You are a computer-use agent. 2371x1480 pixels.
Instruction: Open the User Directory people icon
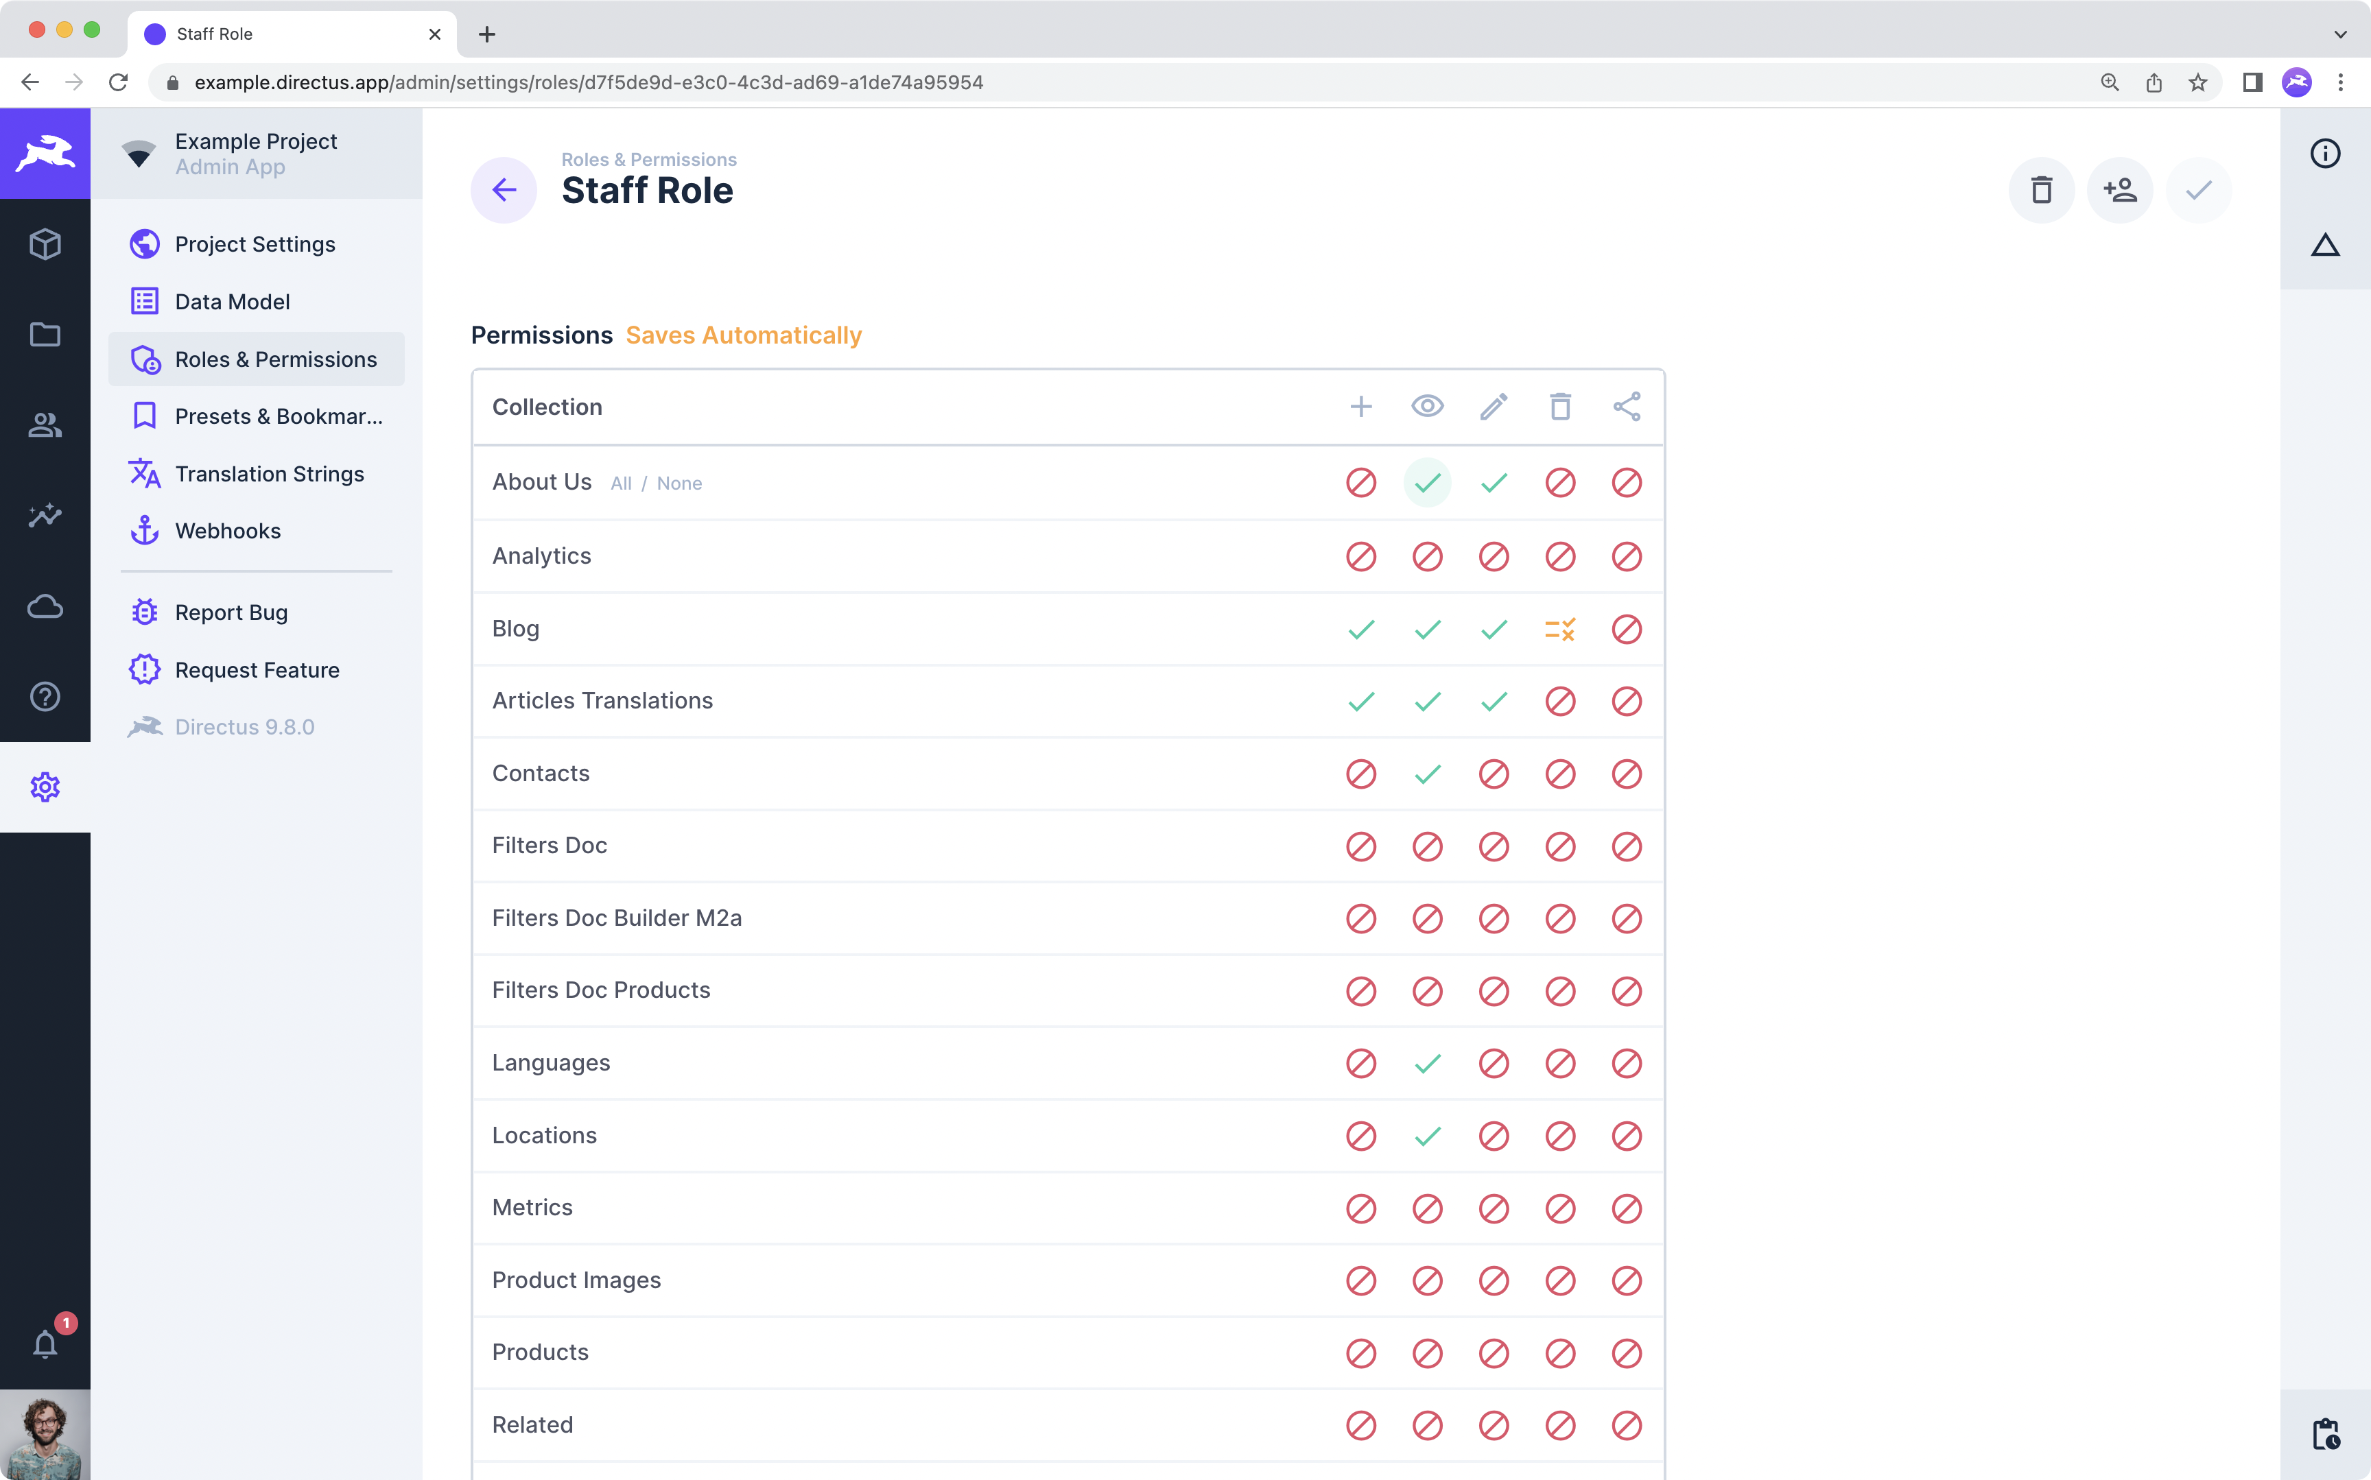(45, 425)
